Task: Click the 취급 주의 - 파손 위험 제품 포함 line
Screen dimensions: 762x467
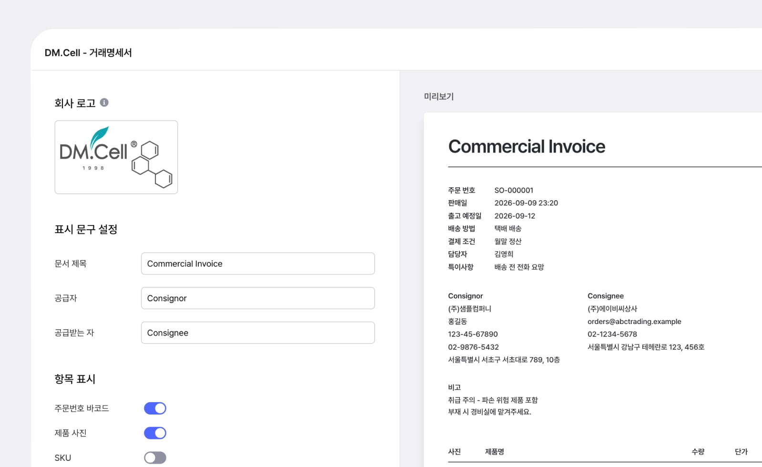Action: coord(493,400)
